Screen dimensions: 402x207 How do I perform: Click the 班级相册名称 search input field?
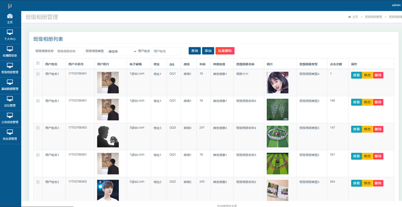69,52
